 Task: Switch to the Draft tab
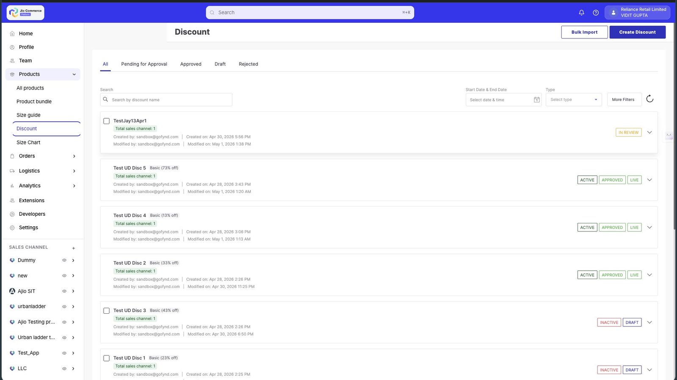[220, 64]
